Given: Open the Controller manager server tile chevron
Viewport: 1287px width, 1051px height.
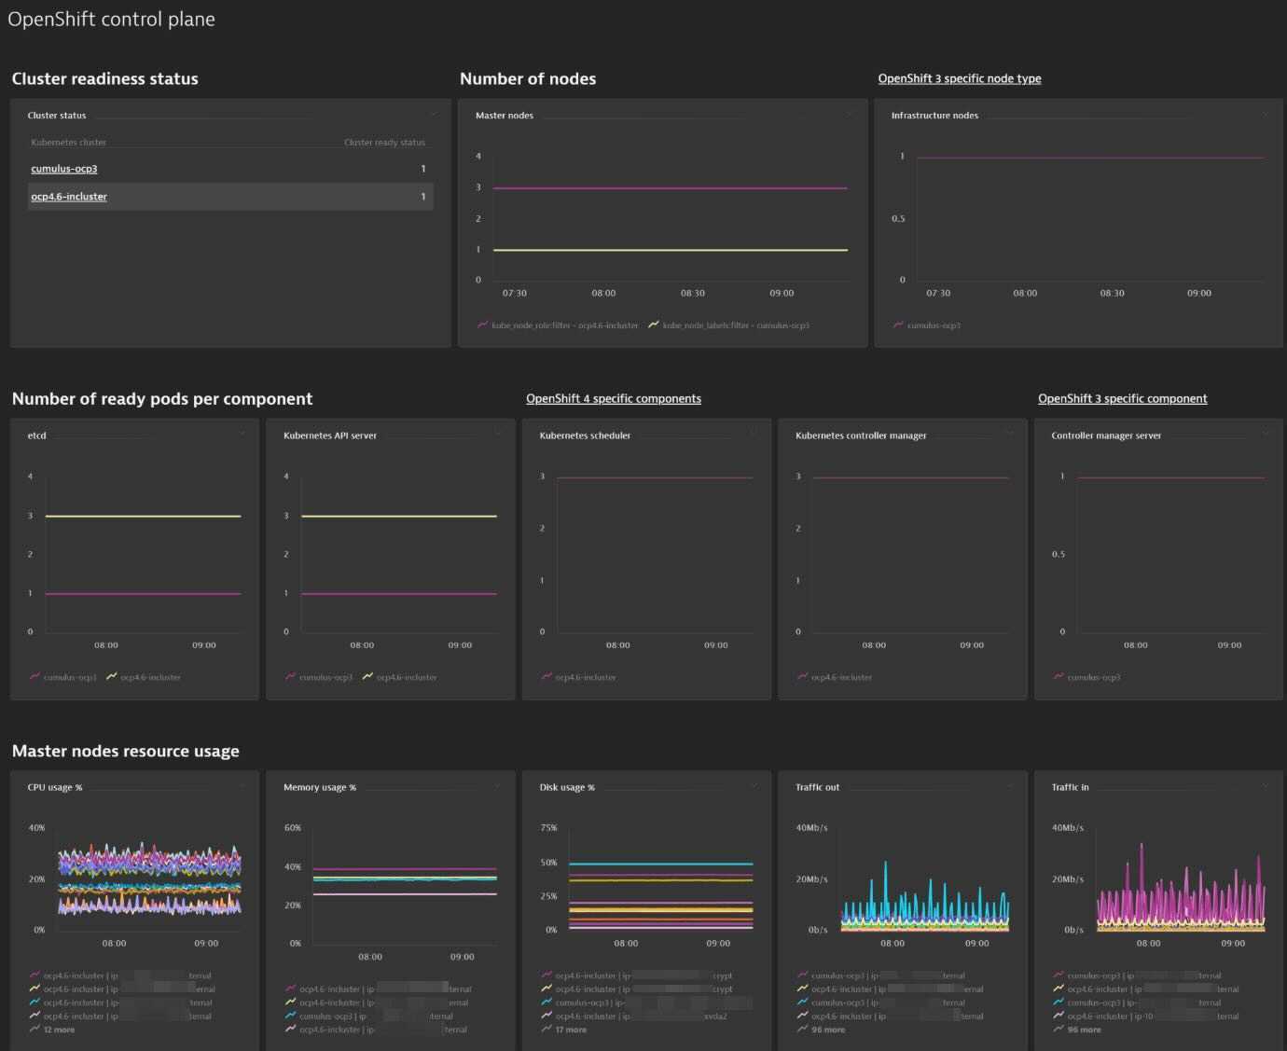Looking at the screenshot, I should [x=1266, y=434].
